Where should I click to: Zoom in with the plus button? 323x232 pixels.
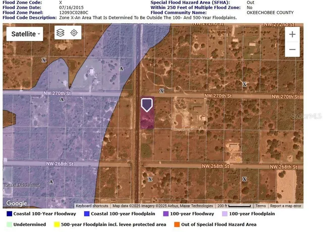292,34
